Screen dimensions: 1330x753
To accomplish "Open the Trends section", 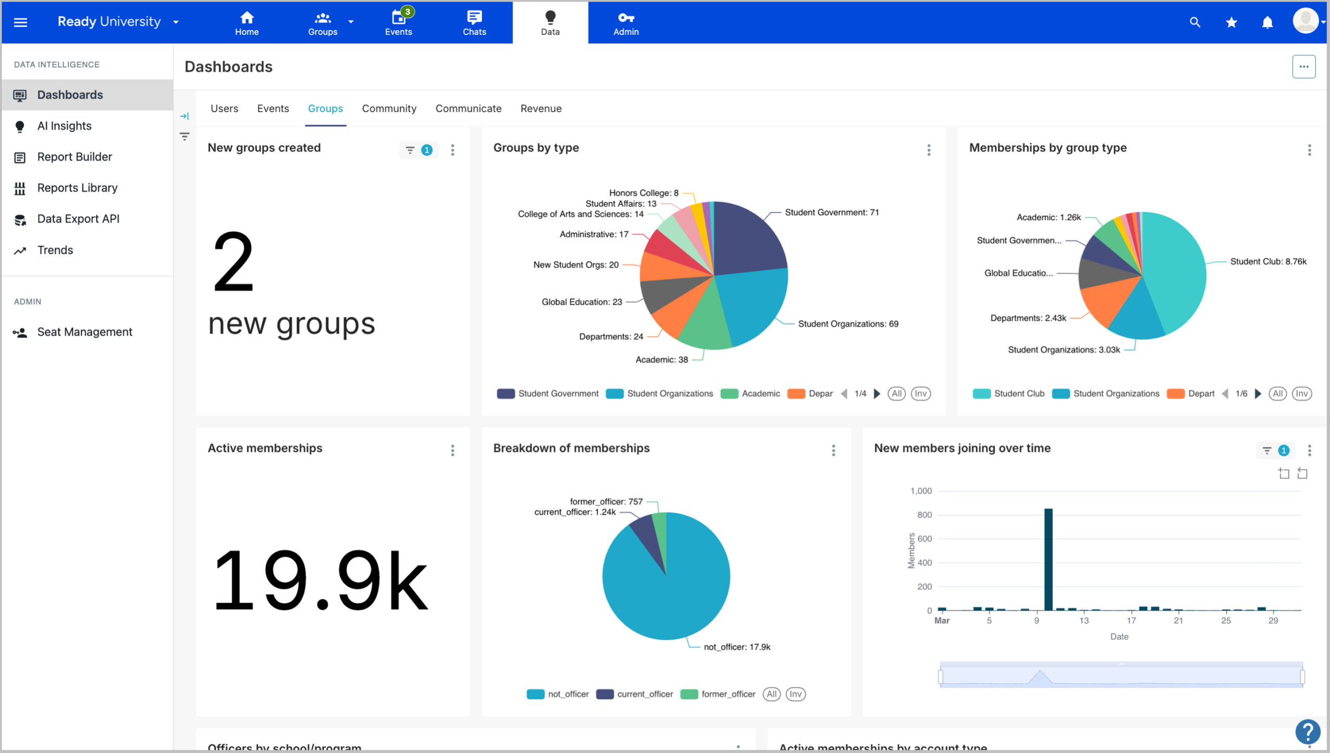I will pos(55,250).
